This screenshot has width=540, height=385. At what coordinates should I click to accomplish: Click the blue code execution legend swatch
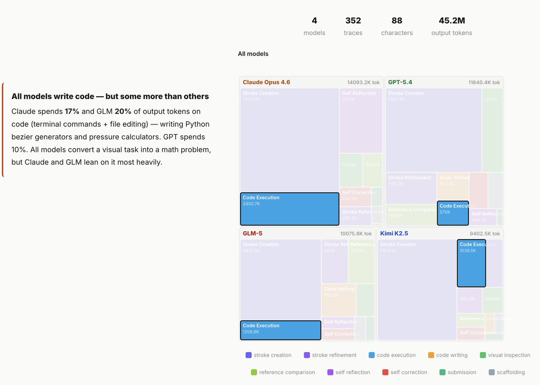coord(372,355)
